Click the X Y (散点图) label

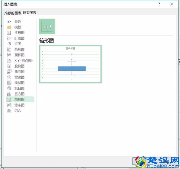24,61
